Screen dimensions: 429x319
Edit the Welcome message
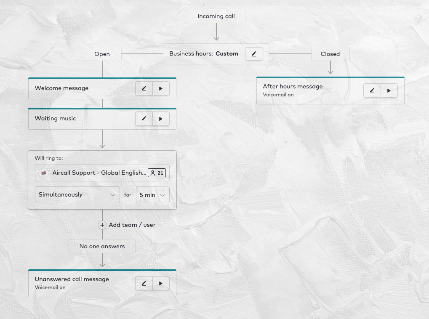pyautogui.click(x=144, y=89)
